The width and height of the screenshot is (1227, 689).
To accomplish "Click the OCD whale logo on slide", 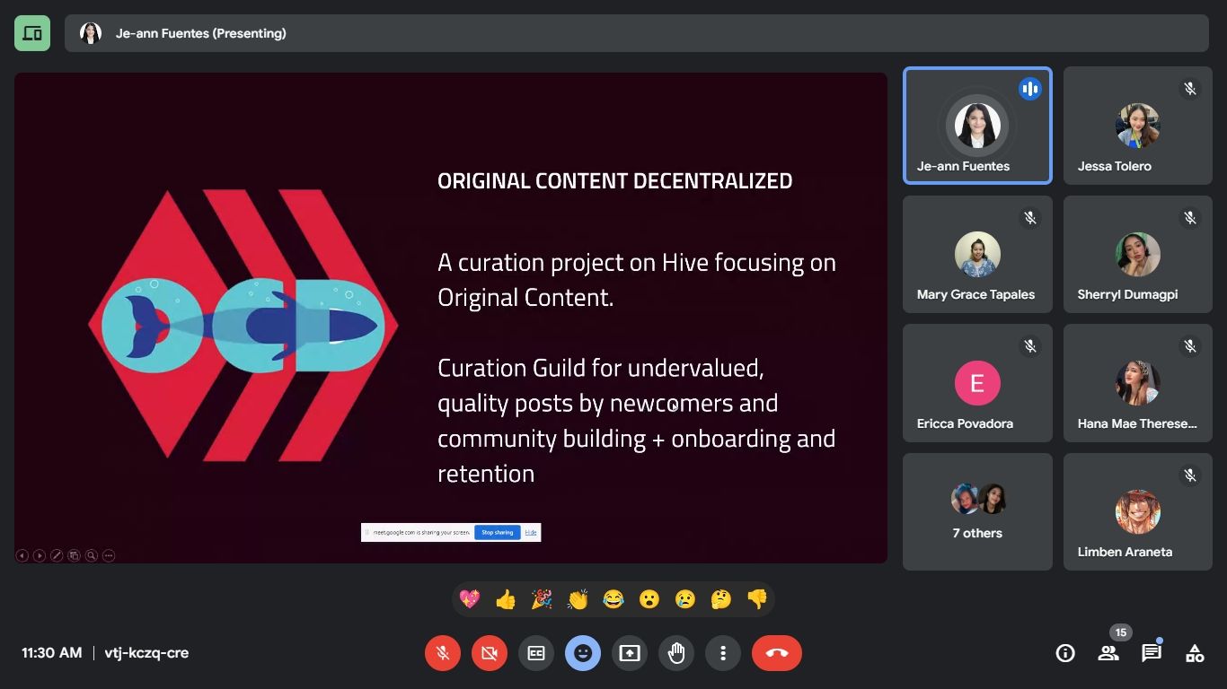I will (243, 326).
